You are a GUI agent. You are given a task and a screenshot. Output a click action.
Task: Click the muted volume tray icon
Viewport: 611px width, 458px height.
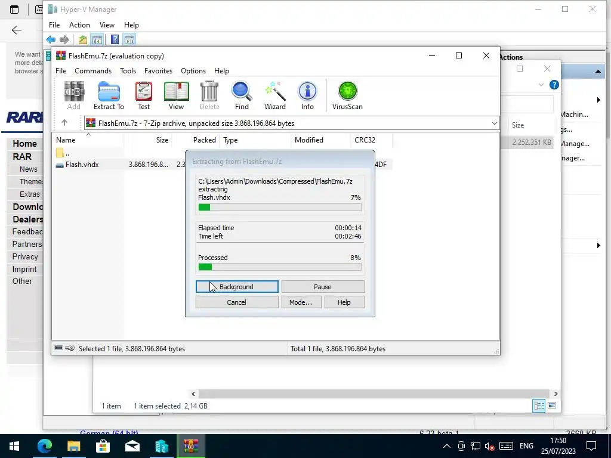489,446
